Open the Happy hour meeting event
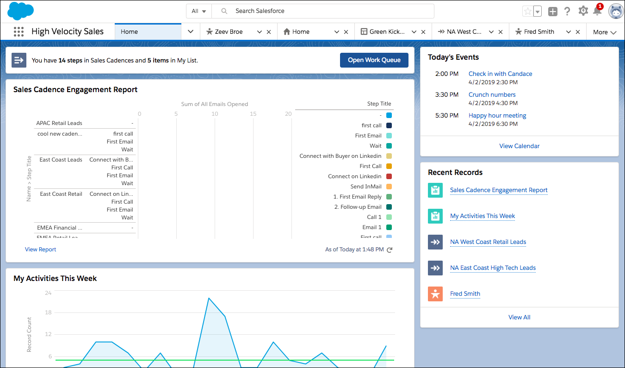 pyautogui.click(x=497, y=115)
